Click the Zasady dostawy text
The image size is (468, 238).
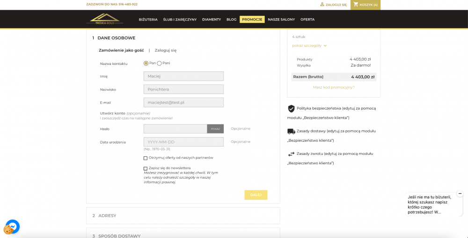pos(332,136)
